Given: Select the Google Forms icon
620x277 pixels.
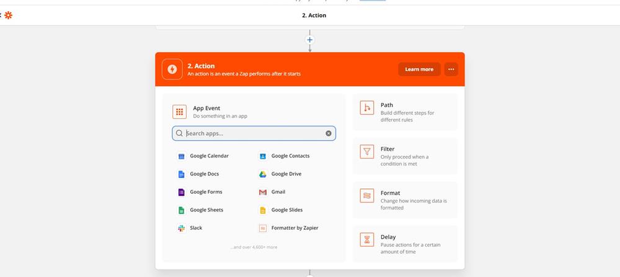Looking at the screenshot, I should coord(182,192).
